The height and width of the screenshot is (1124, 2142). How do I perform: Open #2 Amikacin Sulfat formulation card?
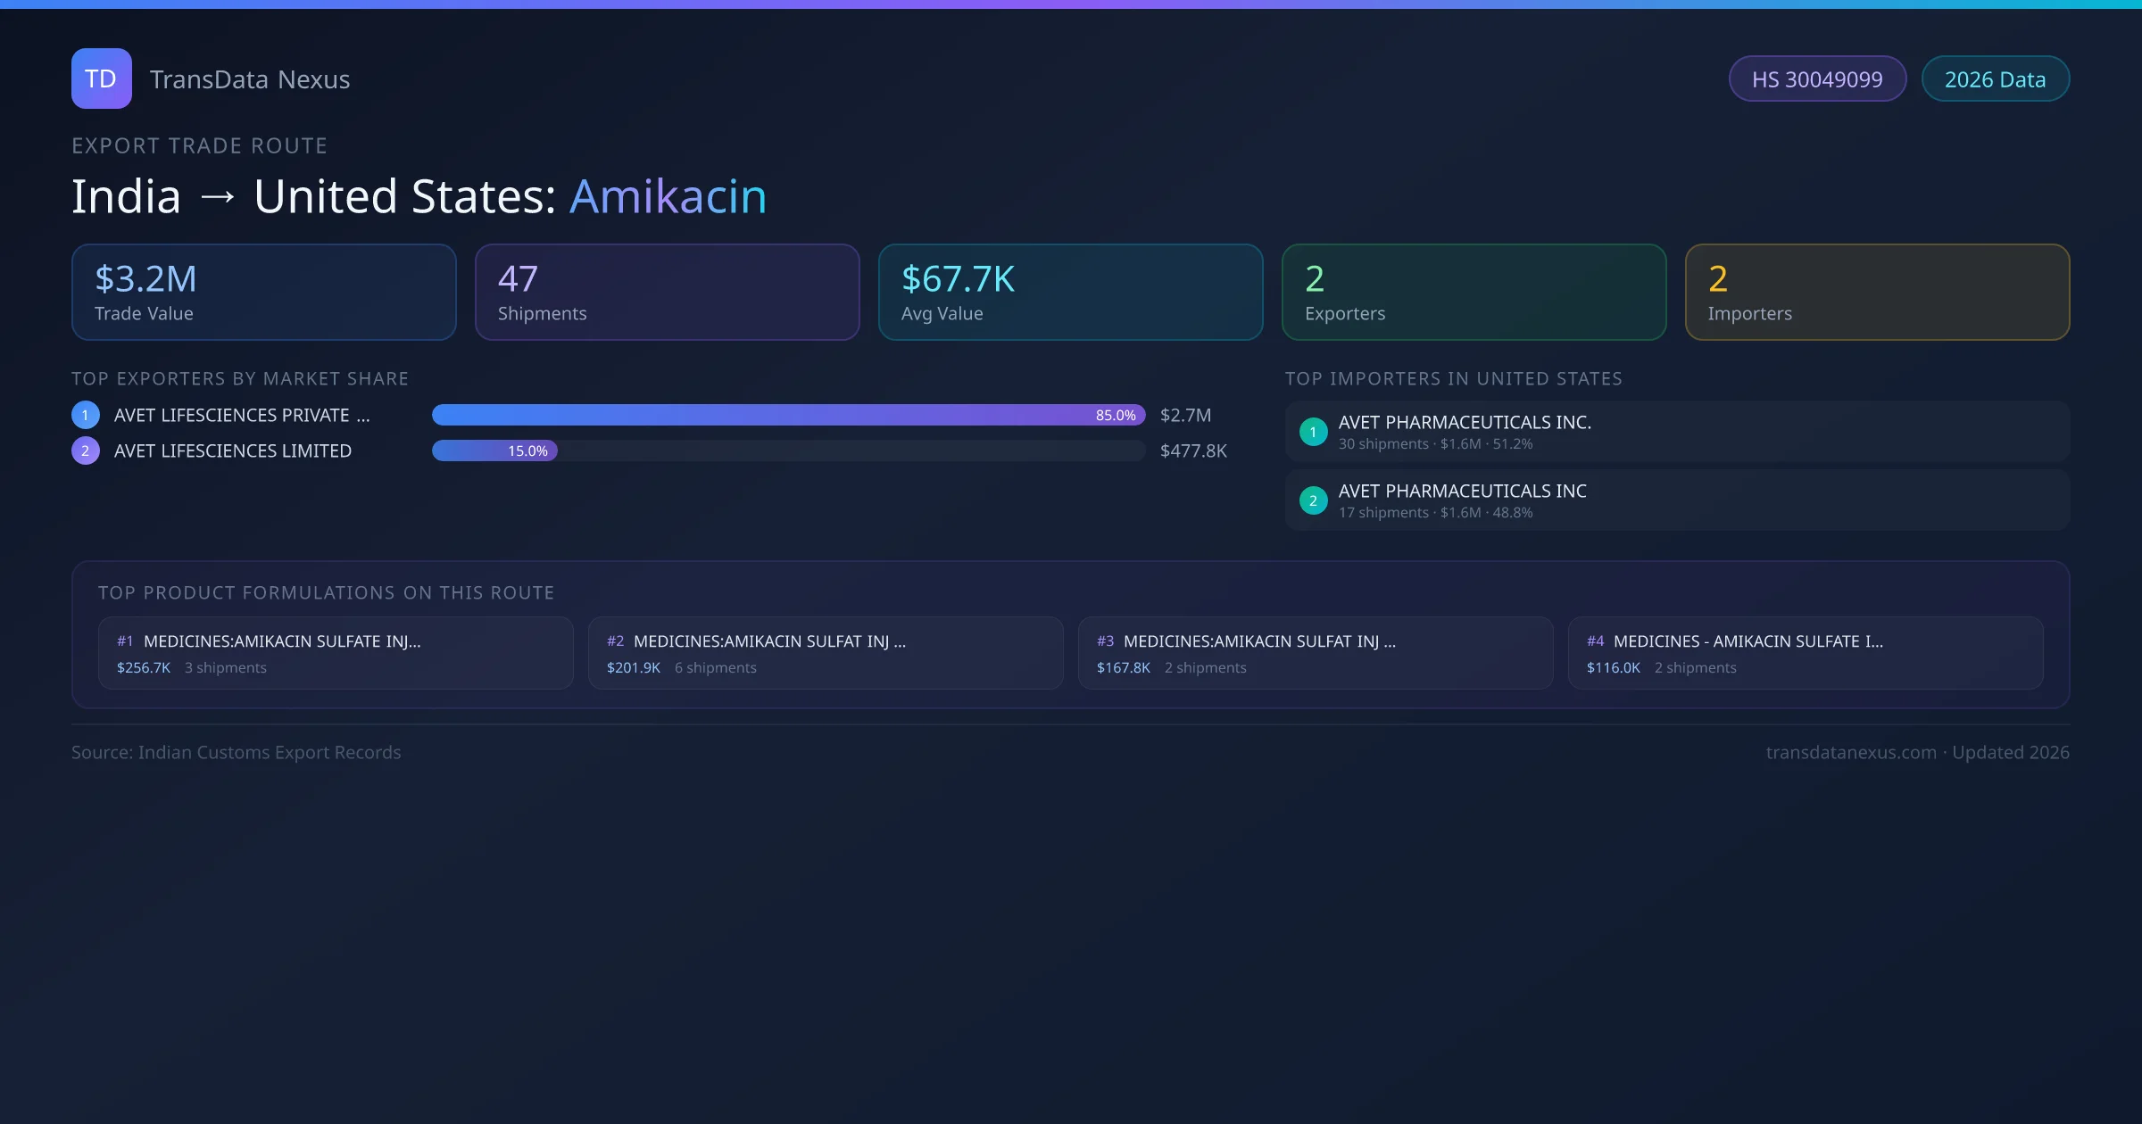pos(825,653)
